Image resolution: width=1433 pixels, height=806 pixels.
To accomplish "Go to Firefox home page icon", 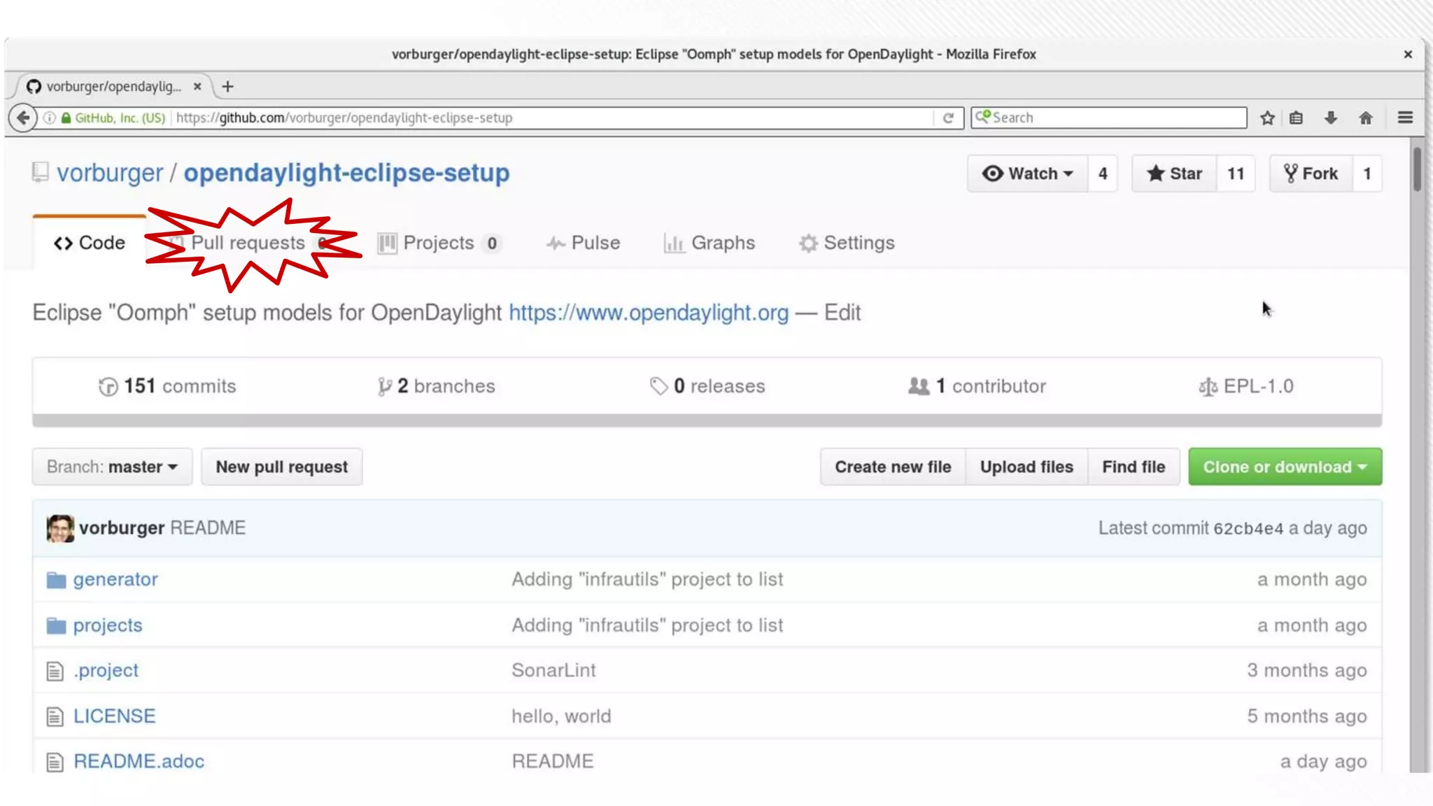I will 1365,118.
